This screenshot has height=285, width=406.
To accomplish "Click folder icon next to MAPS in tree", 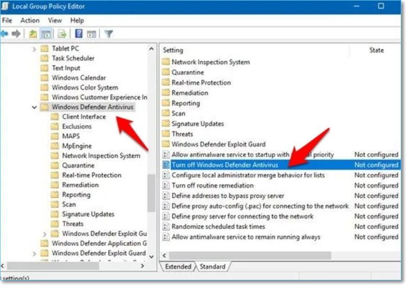I will pos(55,136).
